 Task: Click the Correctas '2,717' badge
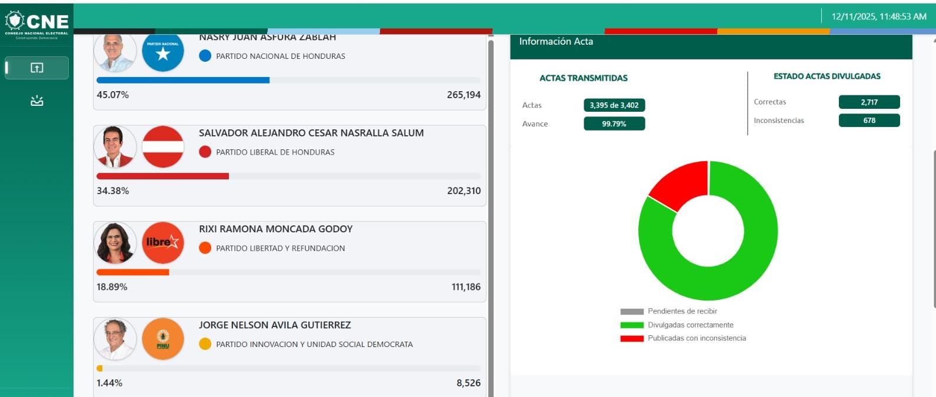click(869, 102)
